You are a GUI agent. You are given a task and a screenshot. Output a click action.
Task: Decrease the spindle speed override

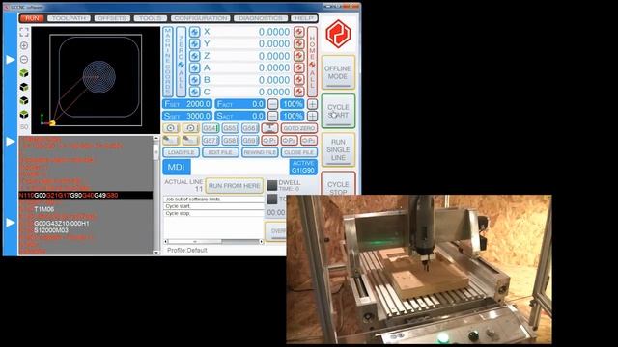tap(272, 116)
